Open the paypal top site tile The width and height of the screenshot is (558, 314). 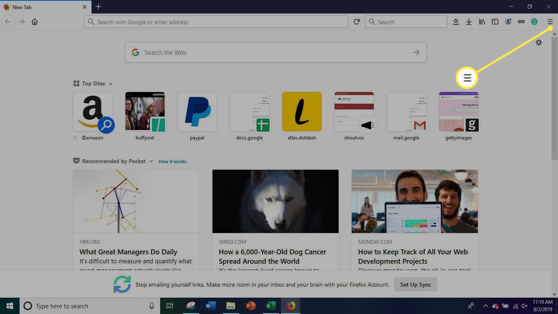197,112
